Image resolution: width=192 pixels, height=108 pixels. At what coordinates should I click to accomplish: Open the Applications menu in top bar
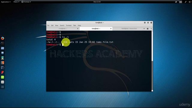click(6, 2)
